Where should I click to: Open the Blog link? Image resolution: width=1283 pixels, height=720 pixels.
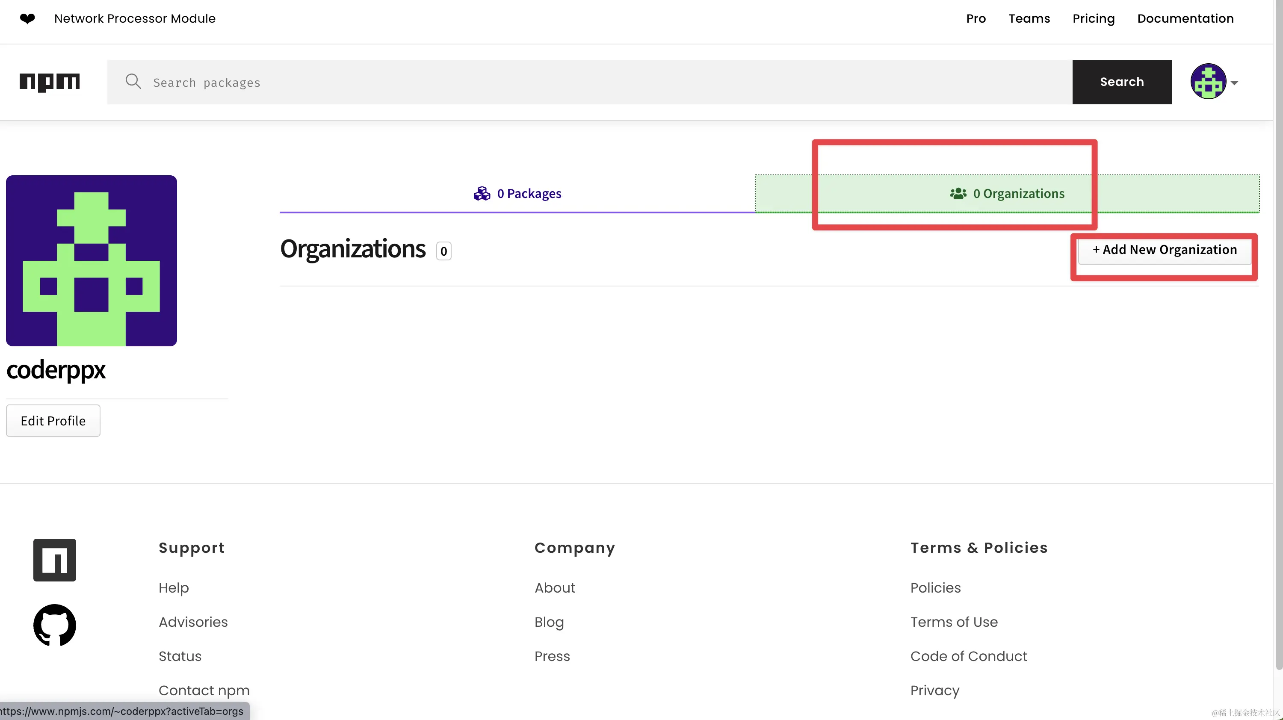point(549,622)
